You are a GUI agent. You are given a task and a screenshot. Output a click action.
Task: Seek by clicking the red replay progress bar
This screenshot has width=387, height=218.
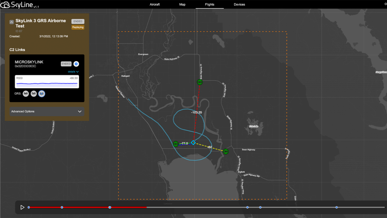pos(88,207)
